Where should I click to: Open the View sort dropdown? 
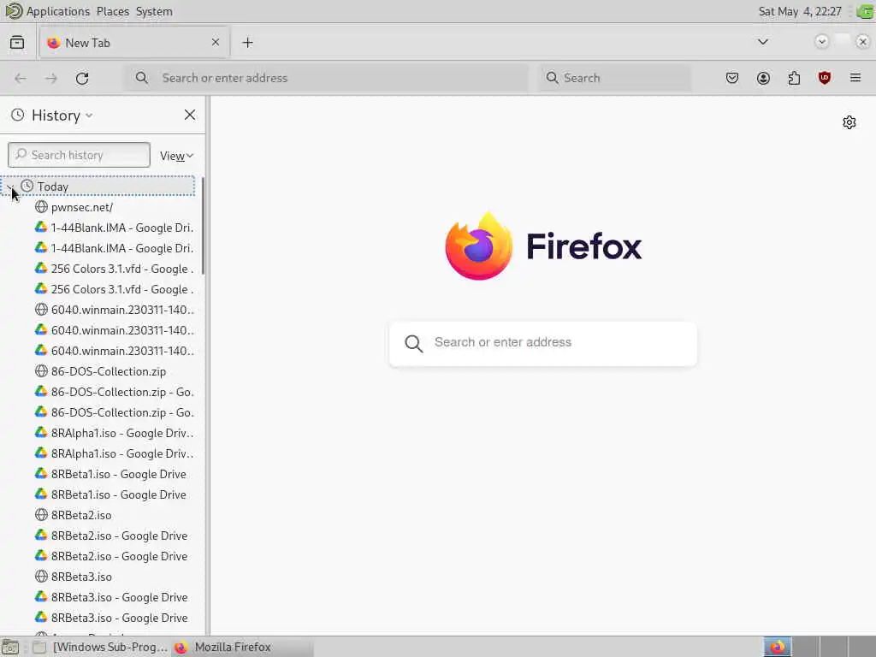point(176,156)
